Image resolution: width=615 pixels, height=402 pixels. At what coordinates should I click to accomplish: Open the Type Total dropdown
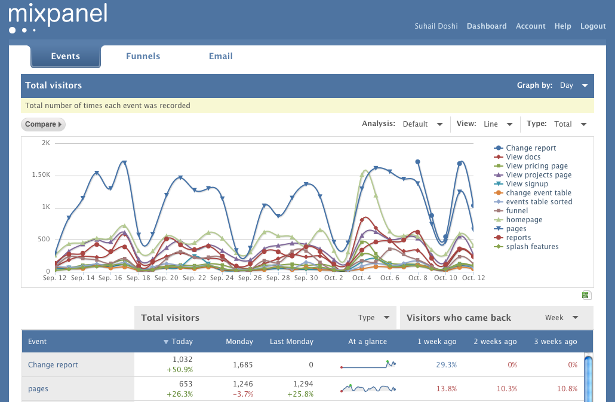pyautogui.click(x=570, y=124)
